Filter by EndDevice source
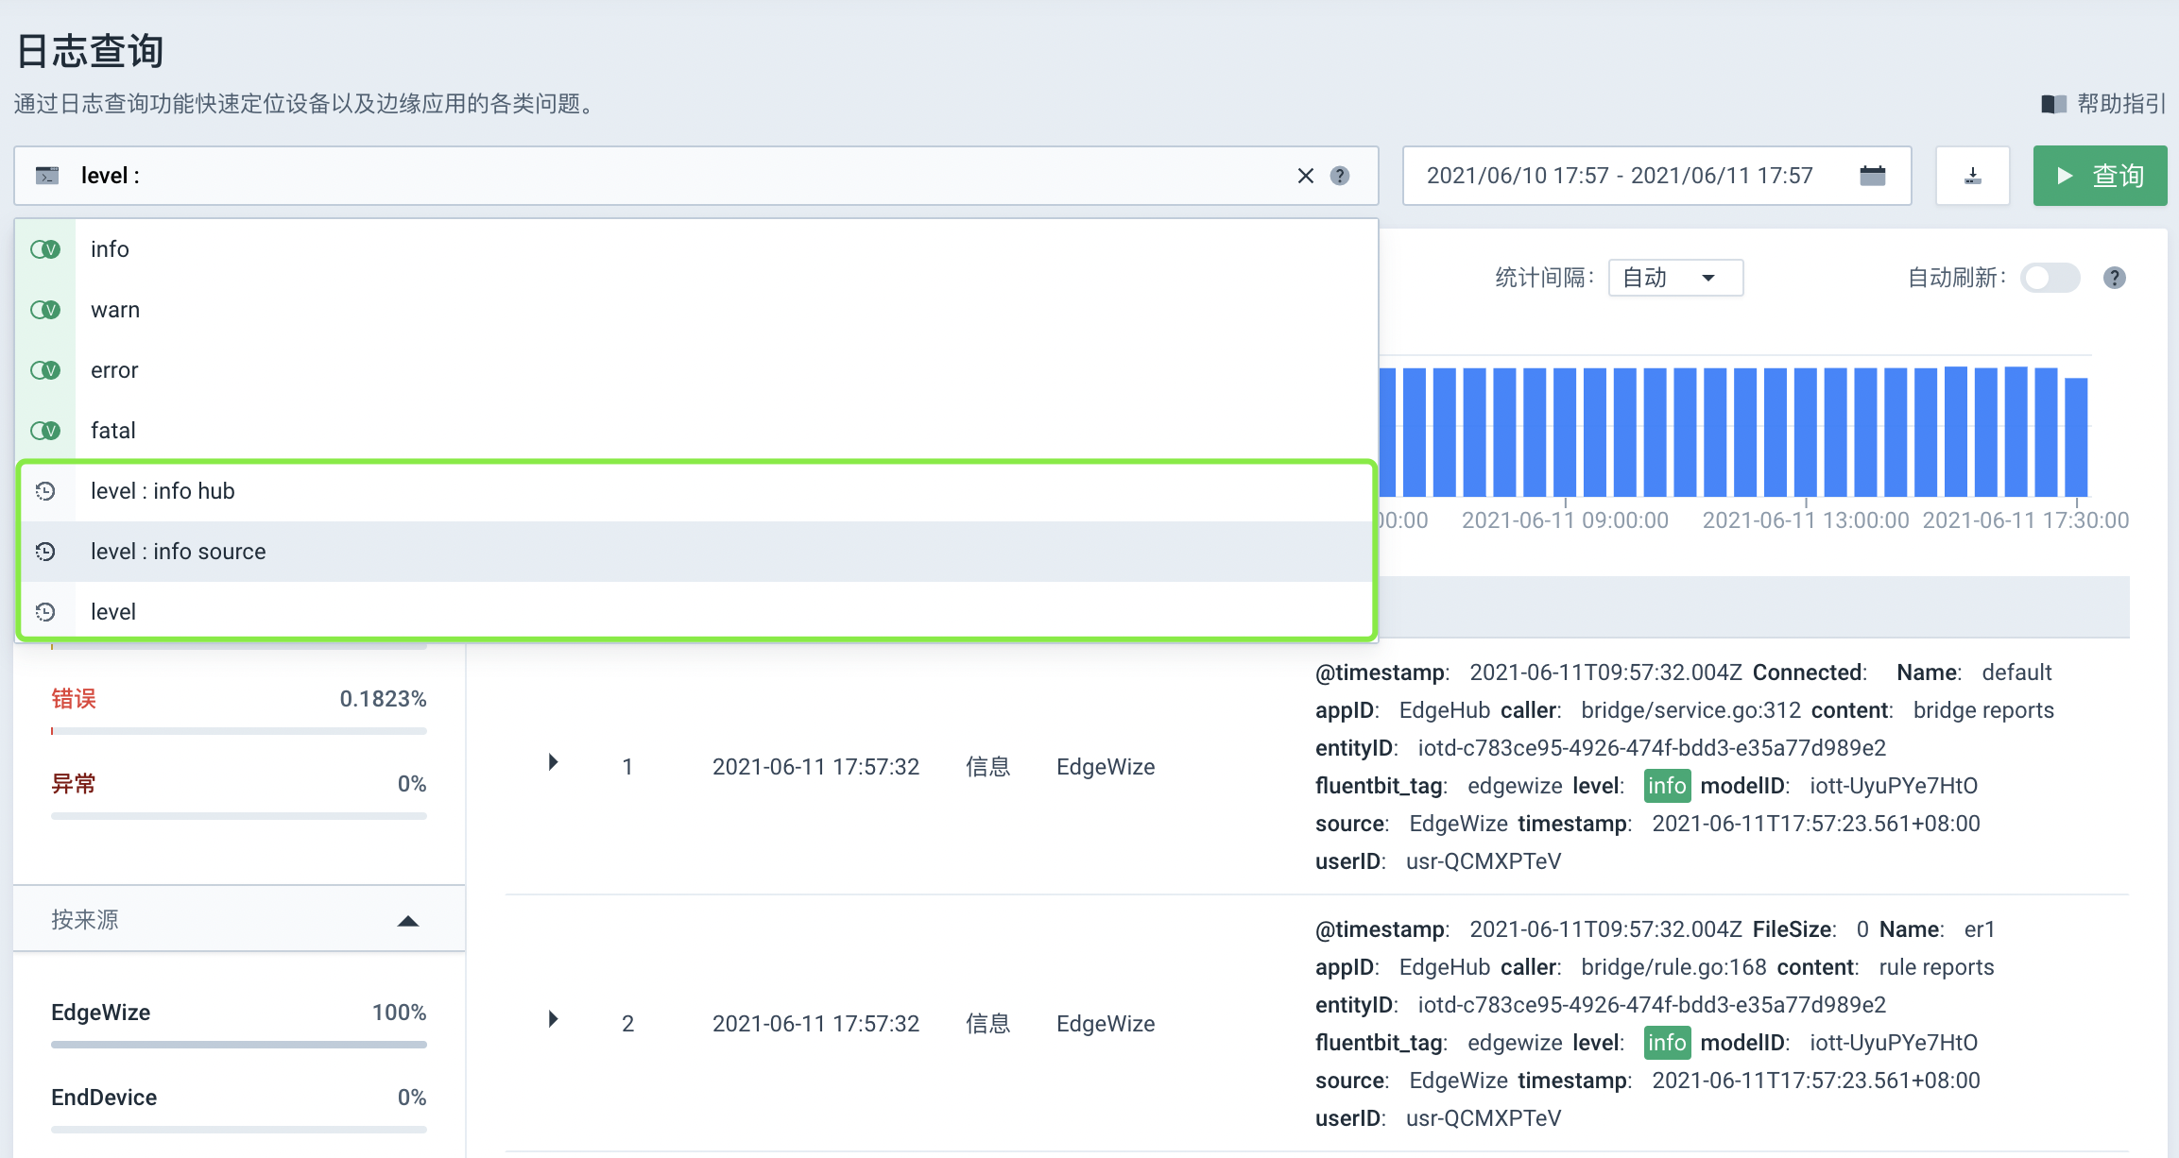The image size is (2179, 1158). coord(104,1098)
